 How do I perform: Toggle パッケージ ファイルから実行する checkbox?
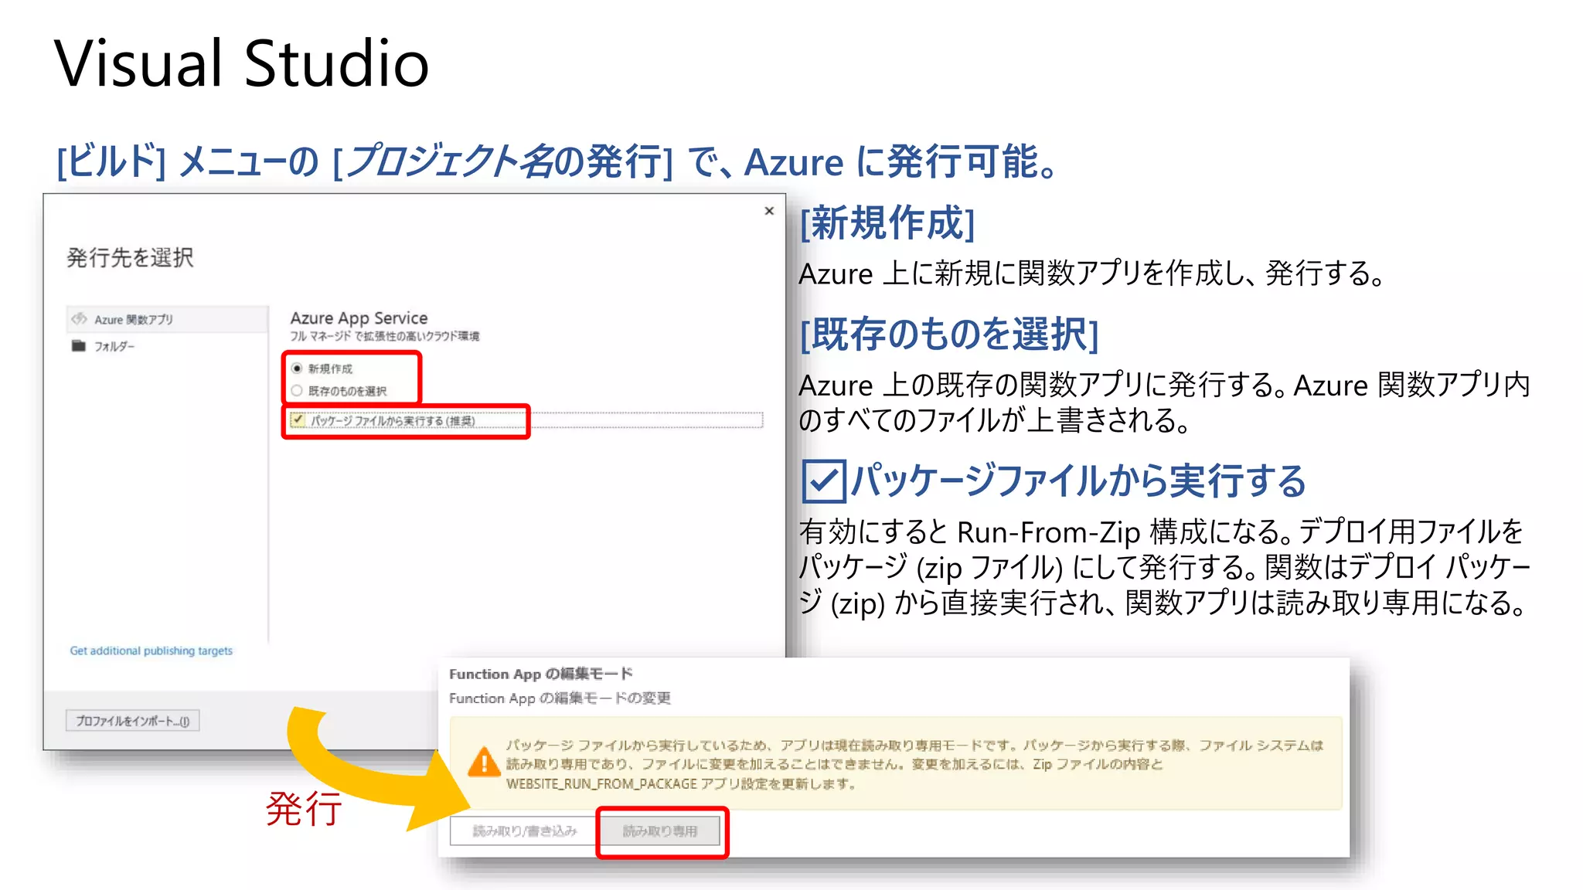[x=298, y=420]
